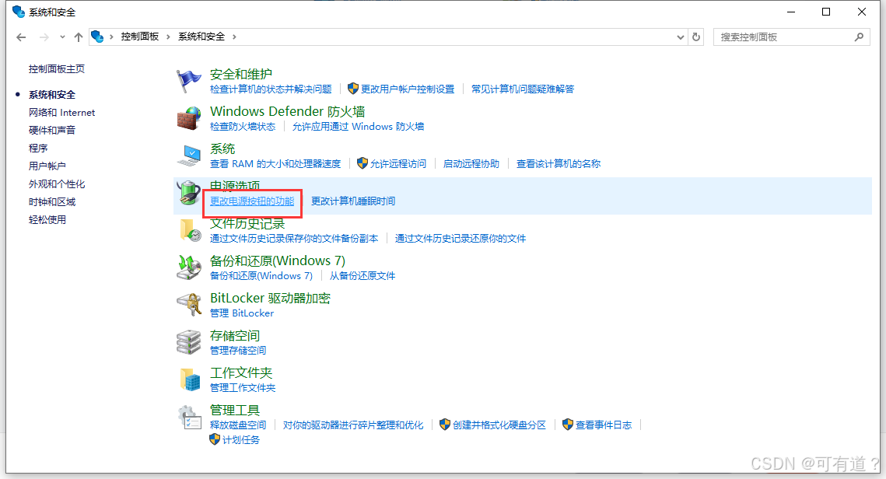This screenshot has height=479, width=886.
Task: Select the 系统和安全 breadcrumb item
Action: point(201,37)
